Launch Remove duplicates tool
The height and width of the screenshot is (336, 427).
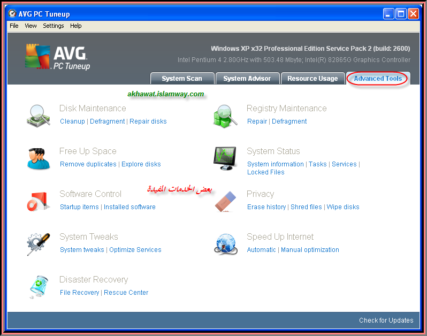pyautogui.click(x=88, y=164)
